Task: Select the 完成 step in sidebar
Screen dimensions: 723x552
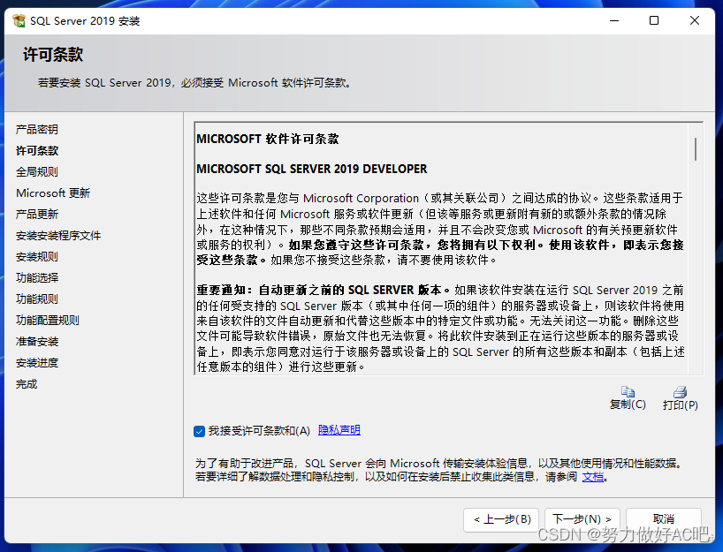Action: [27, 384]
